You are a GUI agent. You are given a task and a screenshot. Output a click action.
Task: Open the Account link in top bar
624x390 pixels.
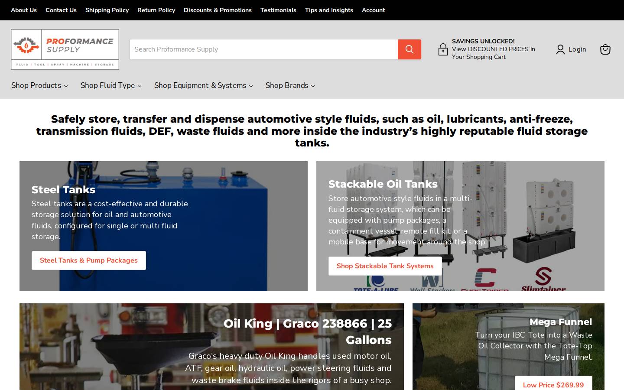pyautogui.click(x=373, y=10)
